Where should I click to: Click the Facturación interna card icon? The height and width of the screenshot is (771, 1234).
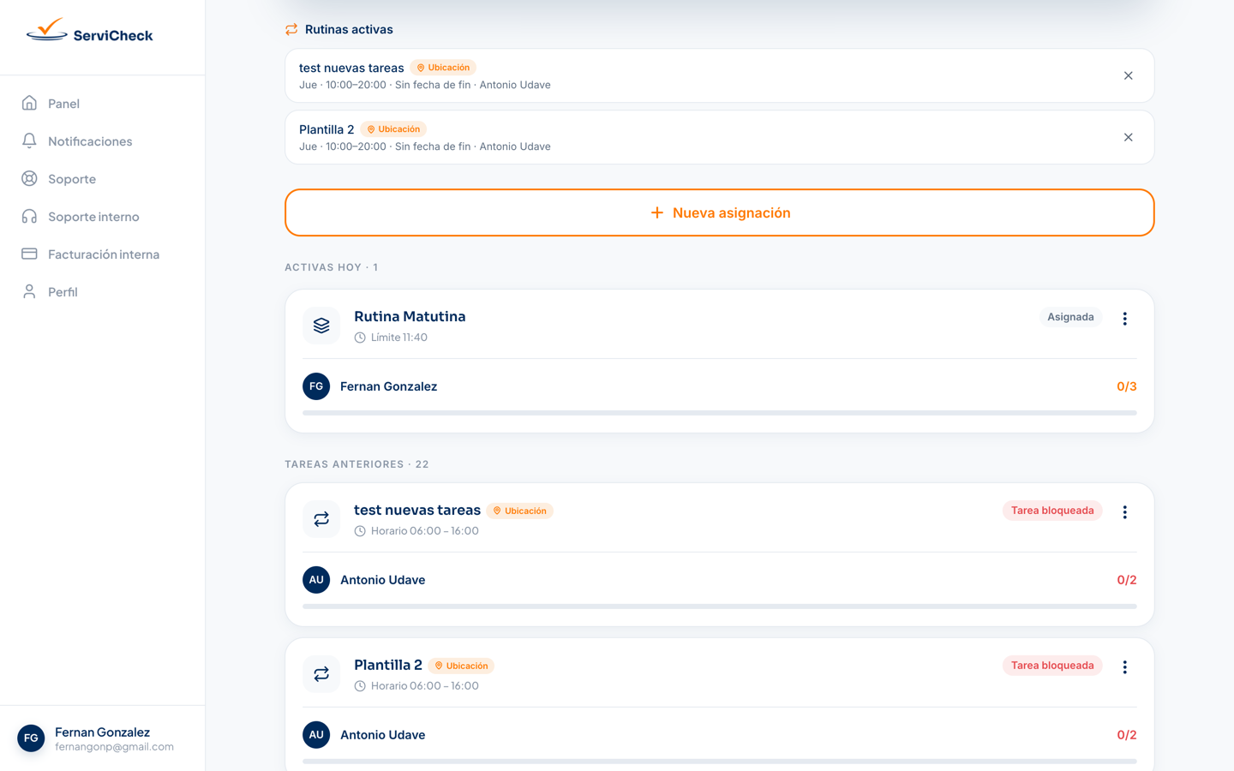29,254
